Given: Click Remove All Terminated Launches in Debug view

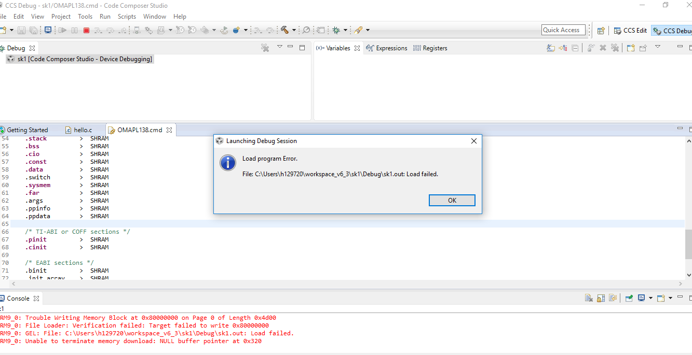Looking at the screenshot, I should [x=265, y=48].
